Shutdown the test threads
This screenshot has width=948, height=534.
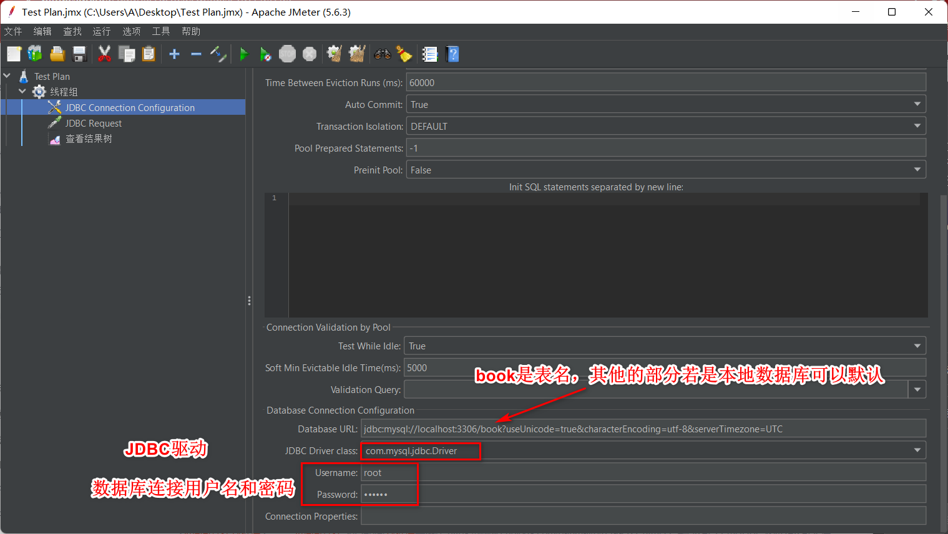(310, 54)
